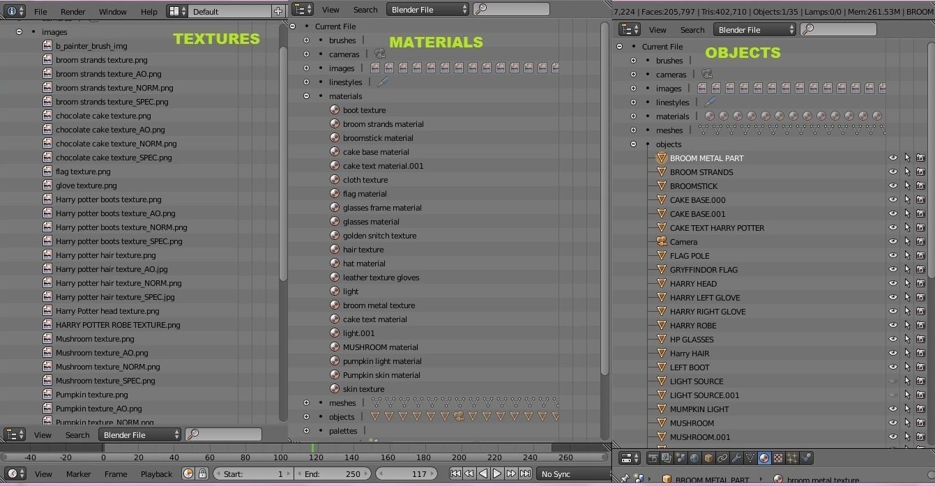This screenshot has height=486, width=935.
Task: Click the Info editor type icon
Action: click(14, 11)
